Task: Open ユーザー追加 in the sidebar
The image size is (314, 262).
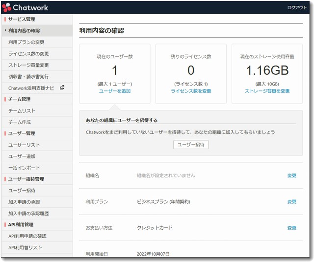Action: click(x=37, y=156)
